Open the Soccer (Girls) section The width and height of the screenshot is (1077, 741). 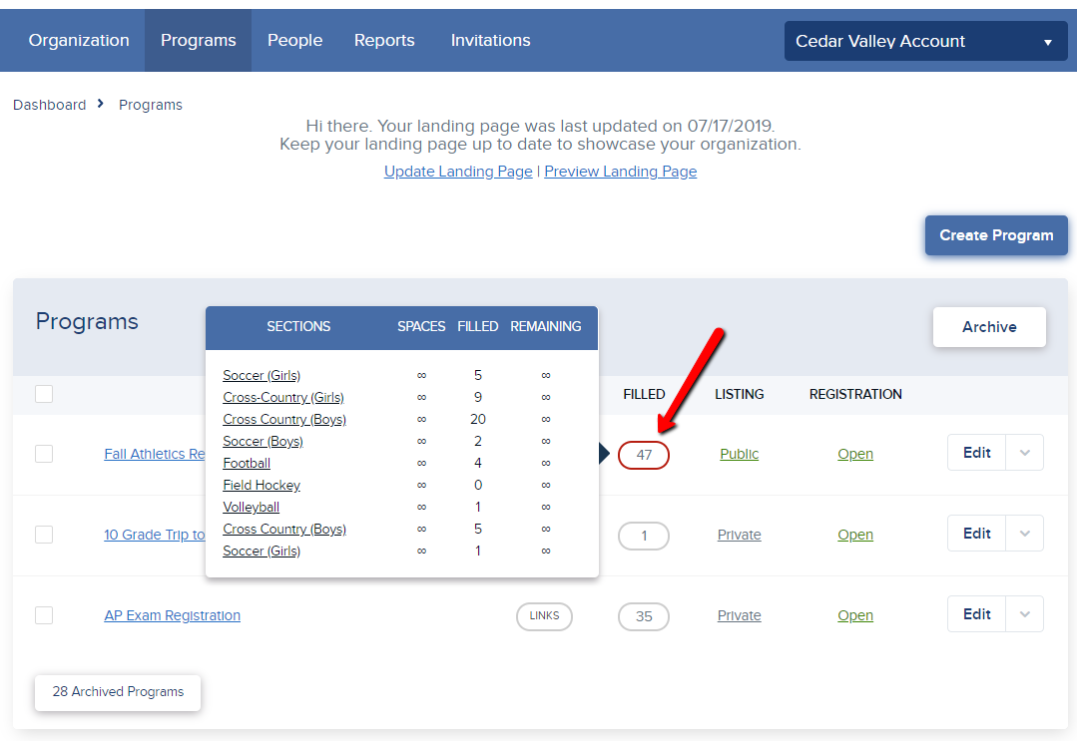[262, 374]
